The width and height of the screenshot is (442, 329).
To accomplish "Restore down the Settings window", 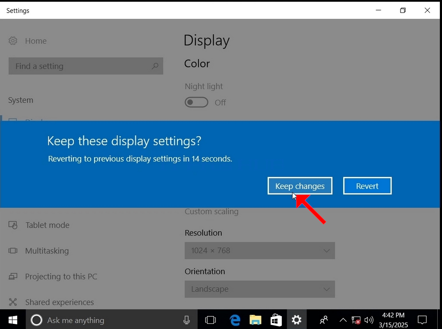I will pos(403,10).
